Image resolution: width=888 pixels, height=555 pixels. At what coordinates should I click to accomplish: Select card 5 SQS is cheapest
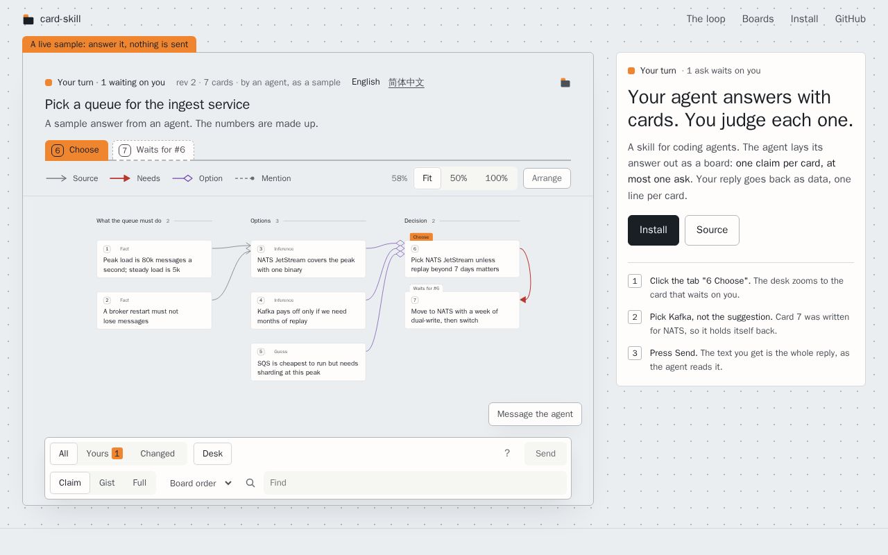pos(308,362)
